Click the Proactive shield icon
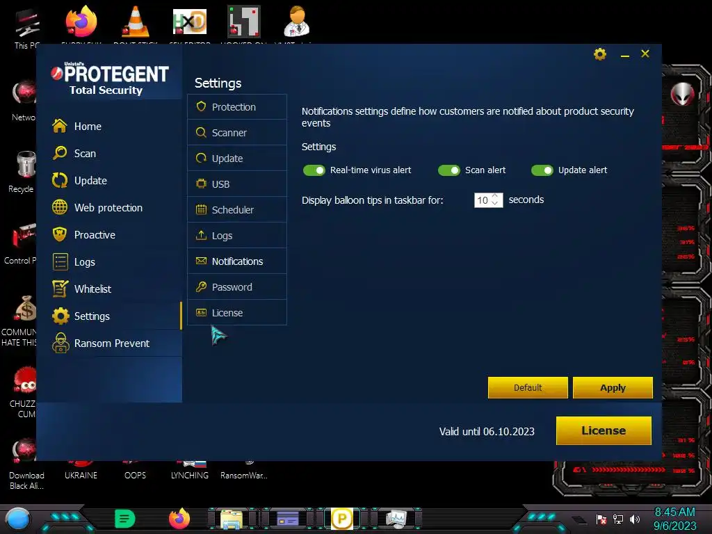Viewport: 712px width, 534px height. click(60, 234)
